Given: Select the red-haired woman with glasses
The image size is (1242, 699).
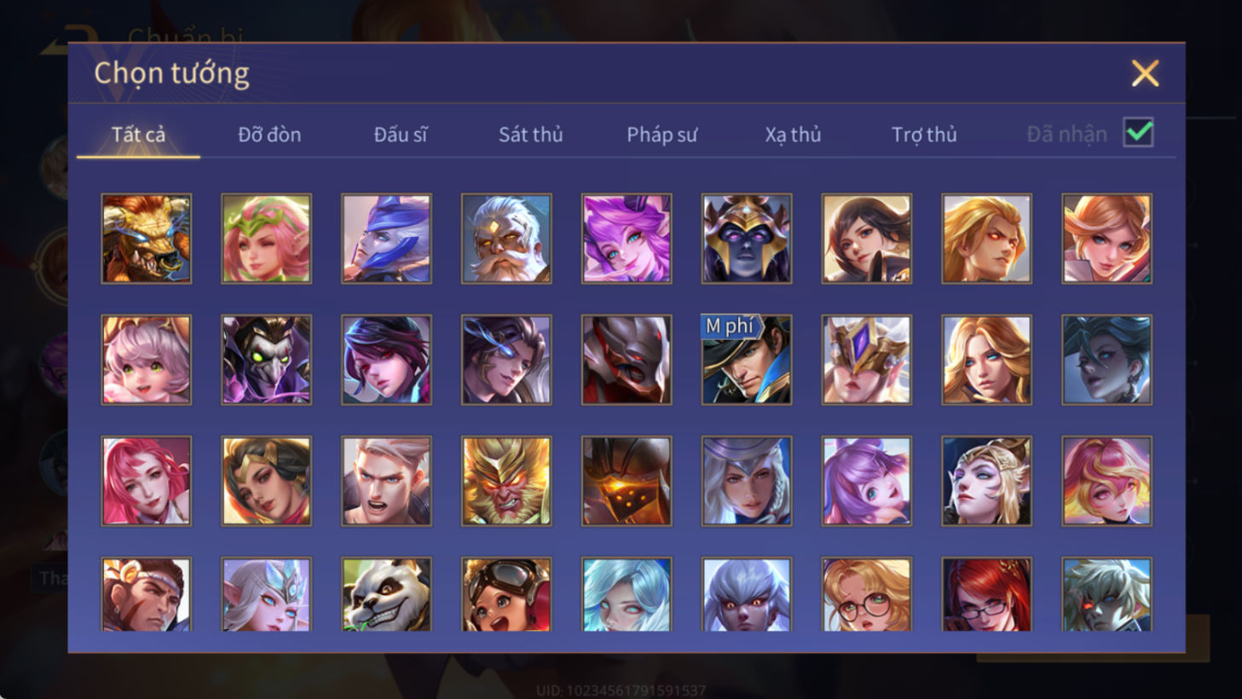Looking at the screenshot, I should click(987, 595).
